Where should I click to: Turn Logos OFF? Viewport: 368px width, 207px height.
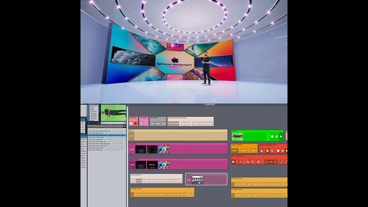point(189,180)
